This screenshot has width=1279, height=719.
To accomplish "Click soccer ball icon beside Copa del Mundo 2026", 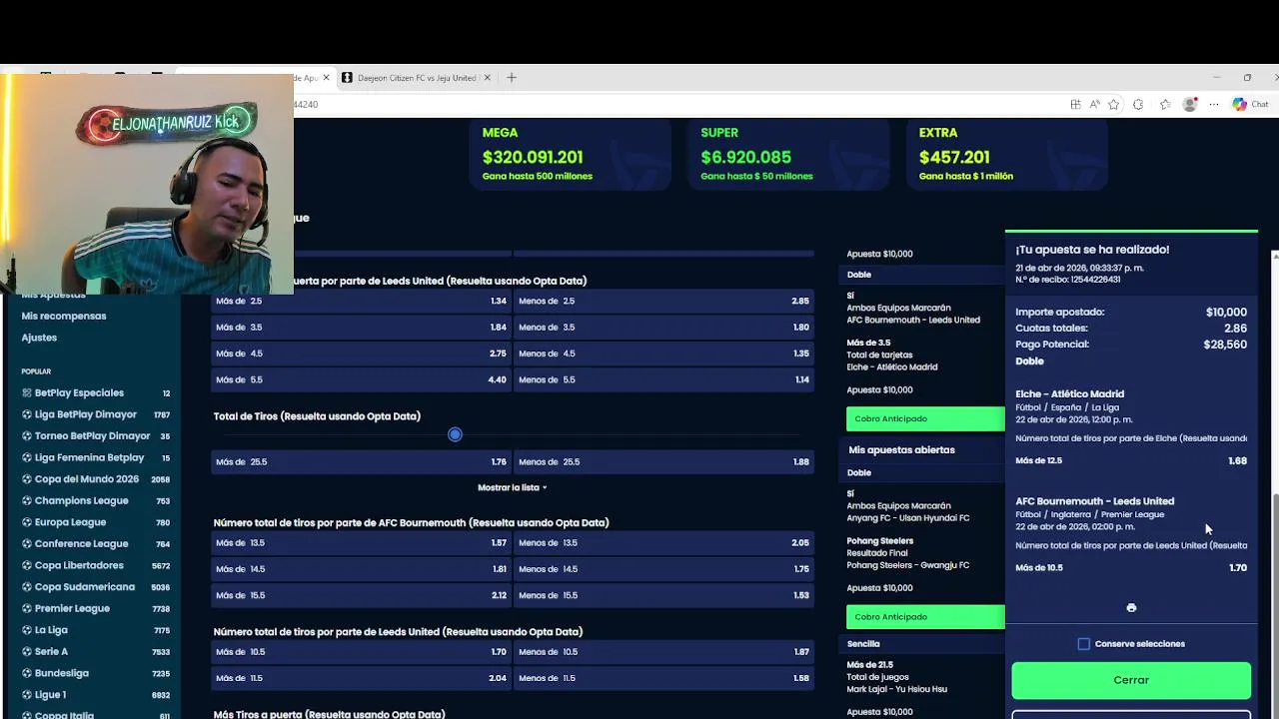I will pos(27,479).
